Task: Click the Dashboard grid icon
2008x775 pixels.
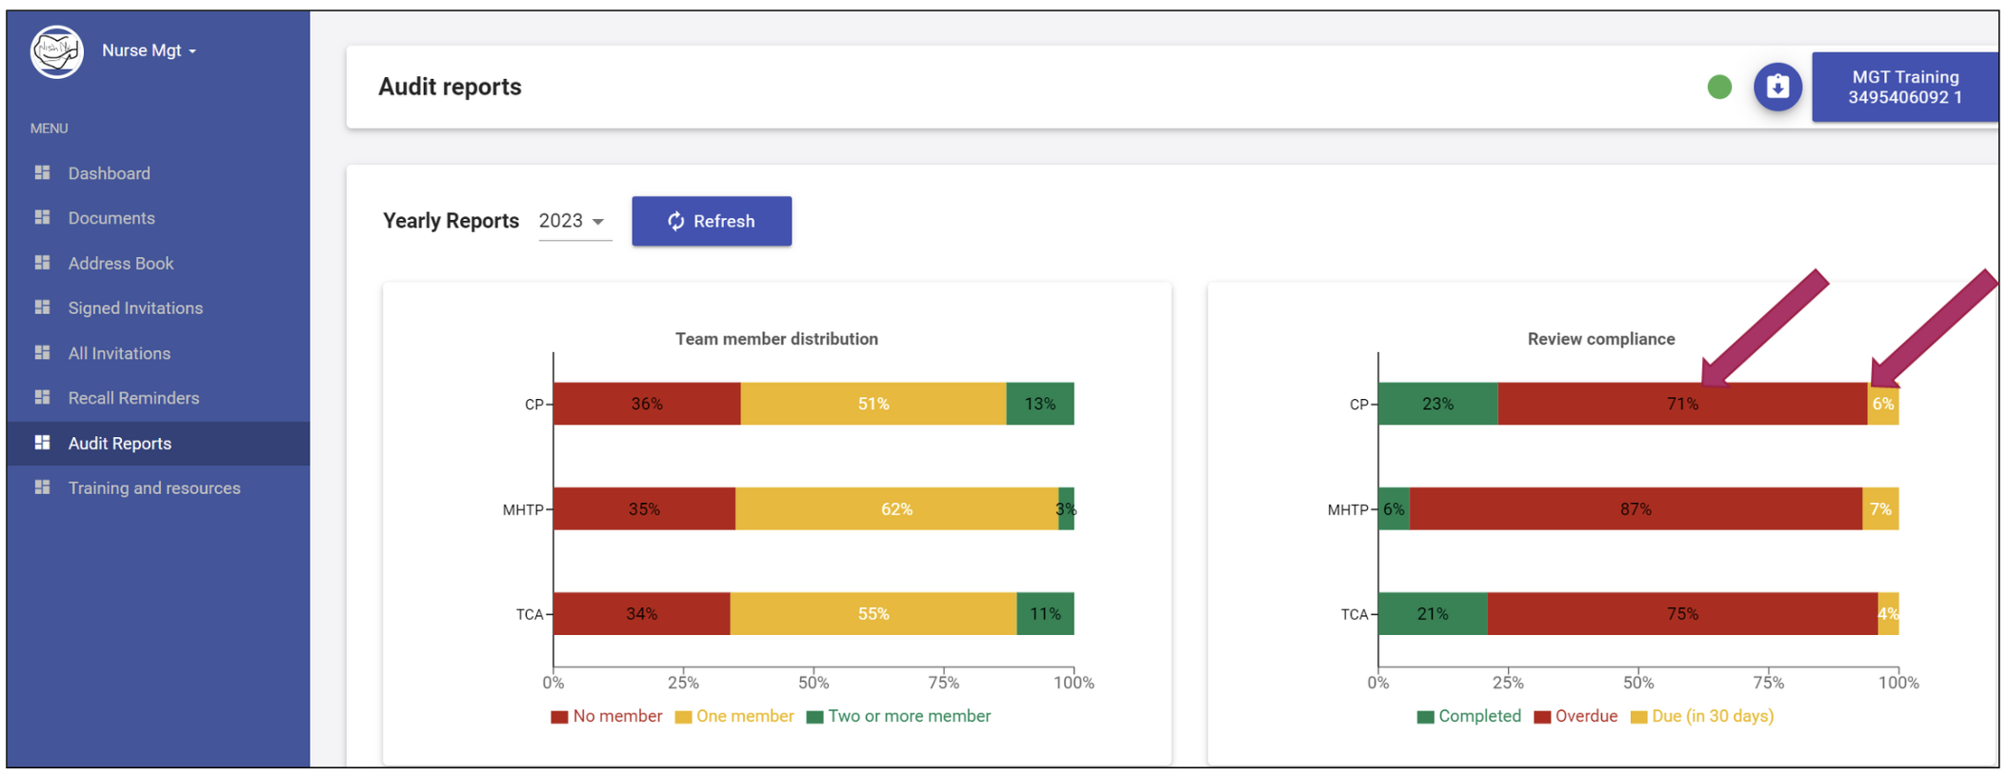Action: coord(42,172)
